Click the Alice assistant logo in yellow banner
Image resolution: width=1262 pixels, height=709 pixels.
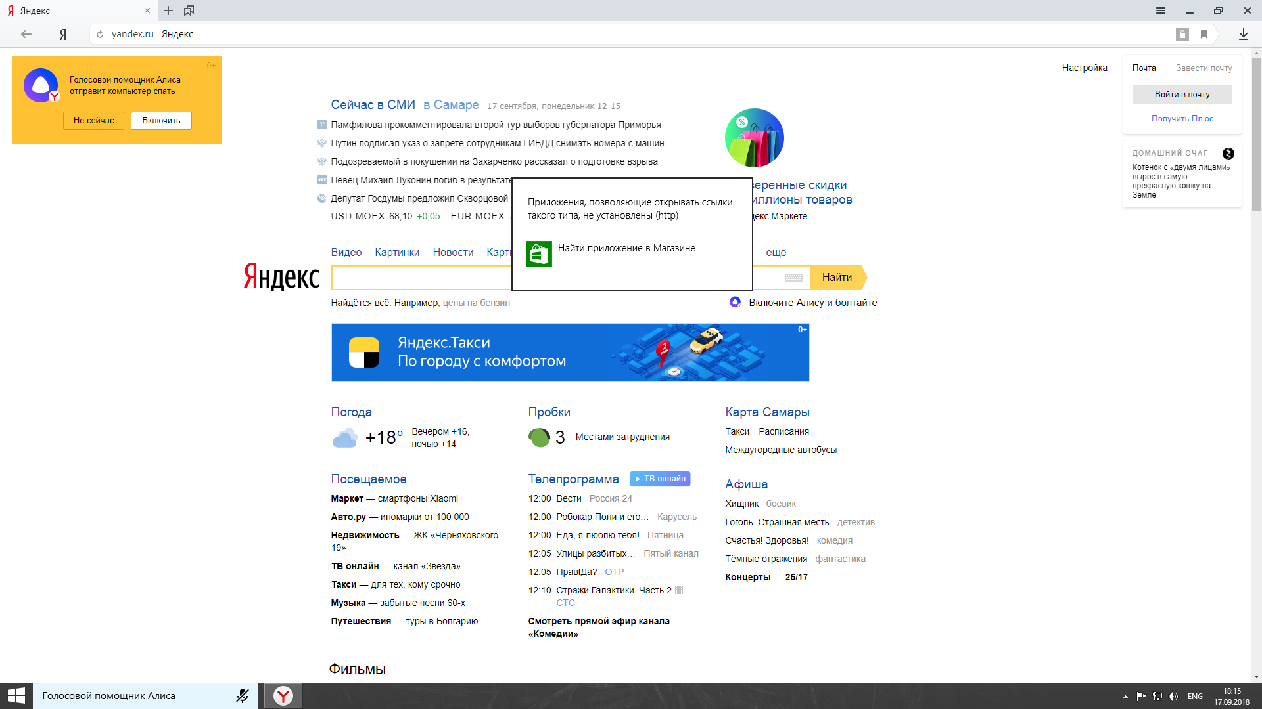tap(41, 85)
